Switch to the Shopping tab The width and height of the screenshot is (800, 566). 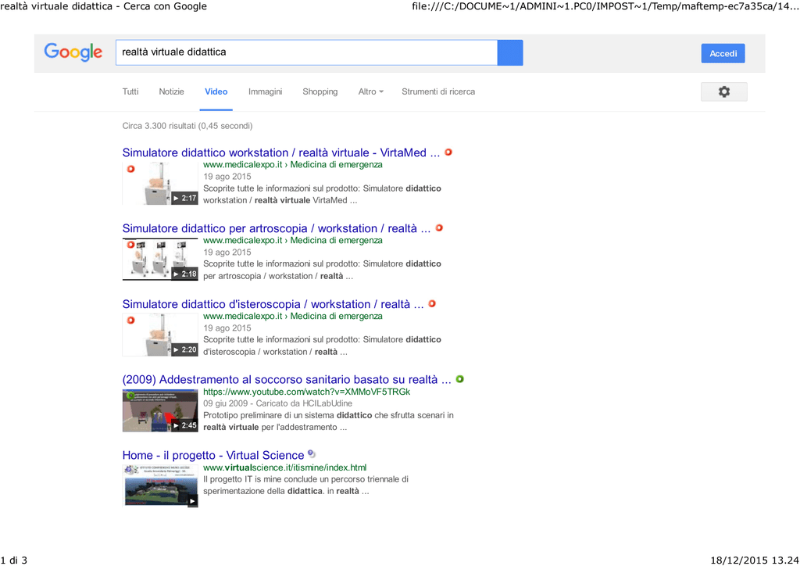pyautogui.click(x=320, y=92)
